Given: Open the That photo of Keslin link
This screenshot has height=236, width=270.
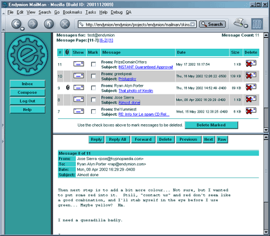Looking at the screenshot, I should [136, 91].
